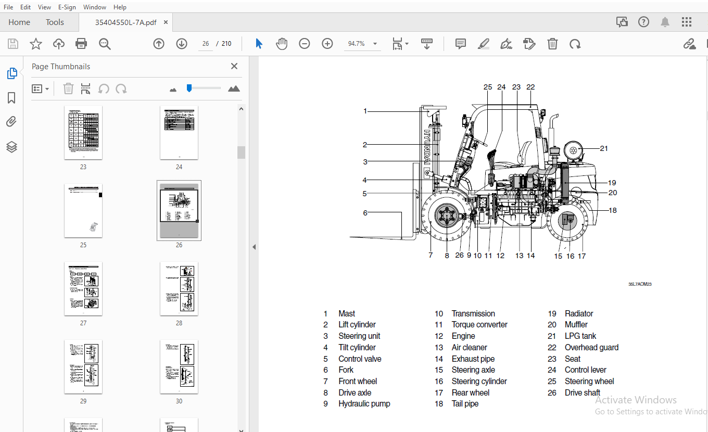Open the Sign document pen tool
Viewport: 708px width, 432px height.
pyautogui.click(x=506, y=44)
